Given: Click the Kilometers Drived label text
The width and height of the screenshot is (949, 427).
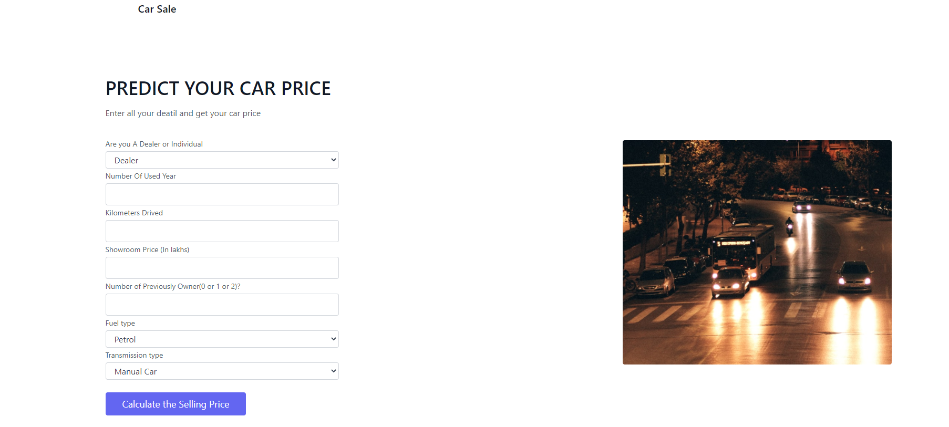Looking at the screenshot, I should tap(134, 213).
